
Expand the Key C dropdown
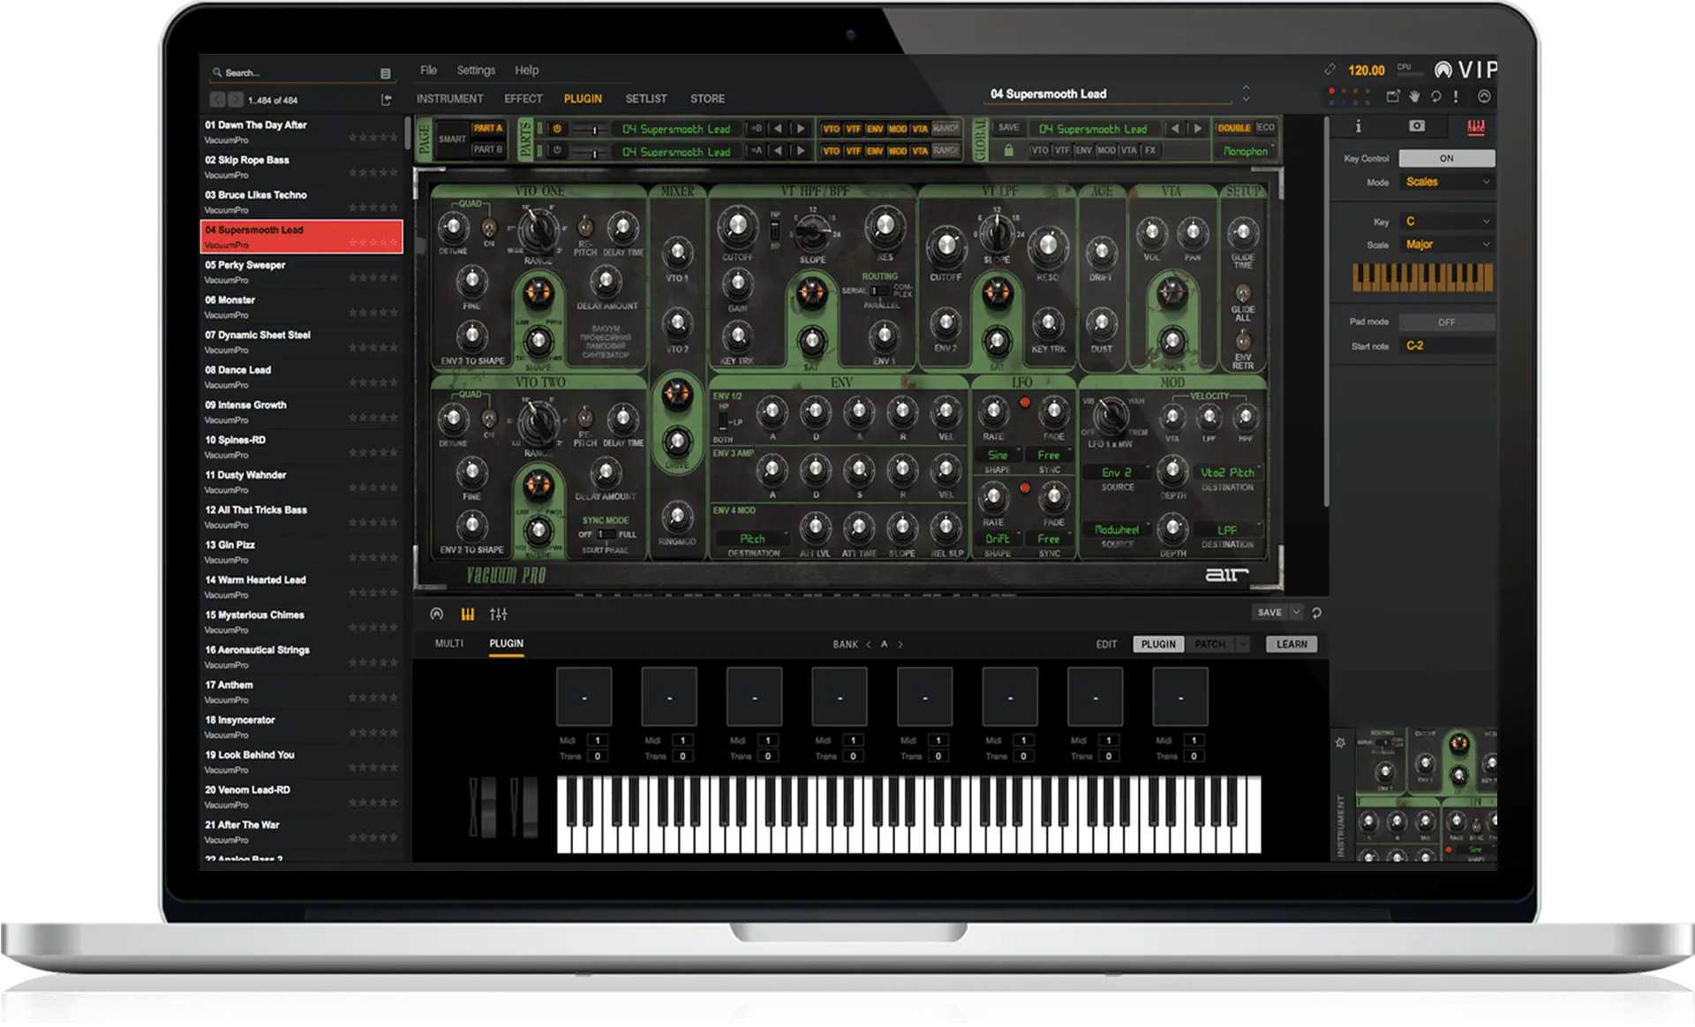click(1448, 222)
